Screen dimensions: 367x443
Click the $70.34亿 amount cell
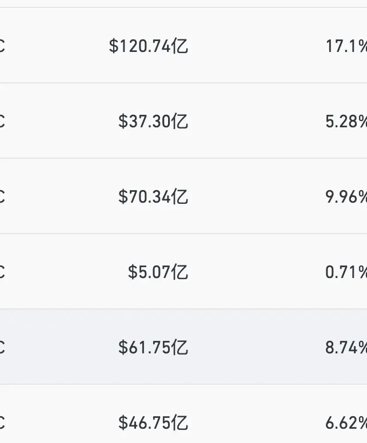pos(153,196)
